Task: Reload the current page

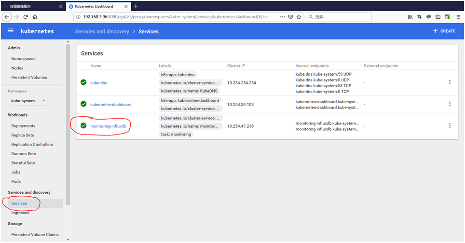Action: 26,17
